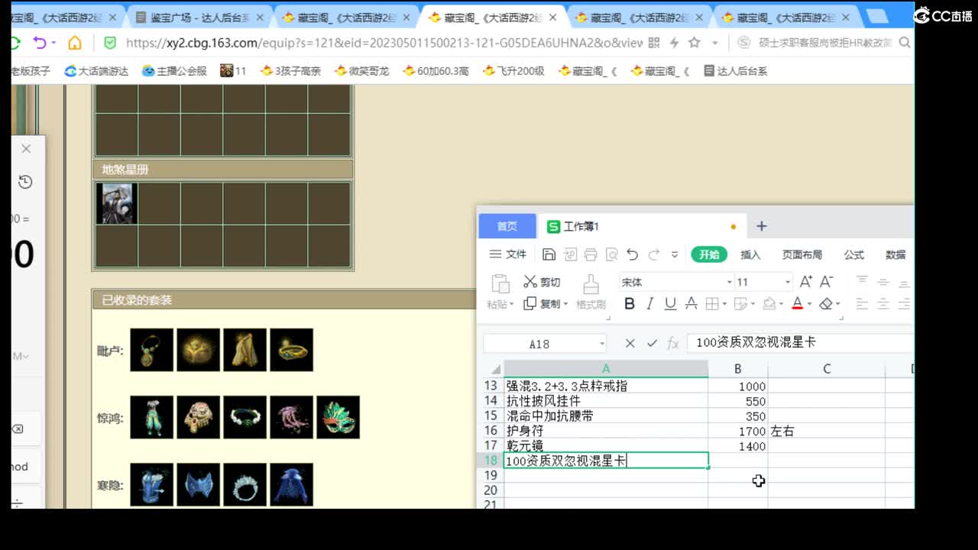Screen dimensions: 978x550
Task: Expand the fill color dropdown arrow
Action: pos(782,305)
